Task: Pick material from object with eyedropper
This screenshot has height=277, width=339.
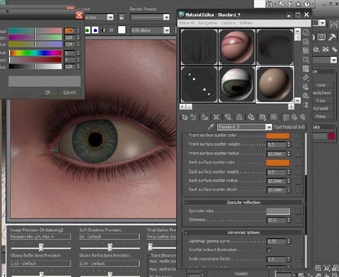Action: click(211, 126)
